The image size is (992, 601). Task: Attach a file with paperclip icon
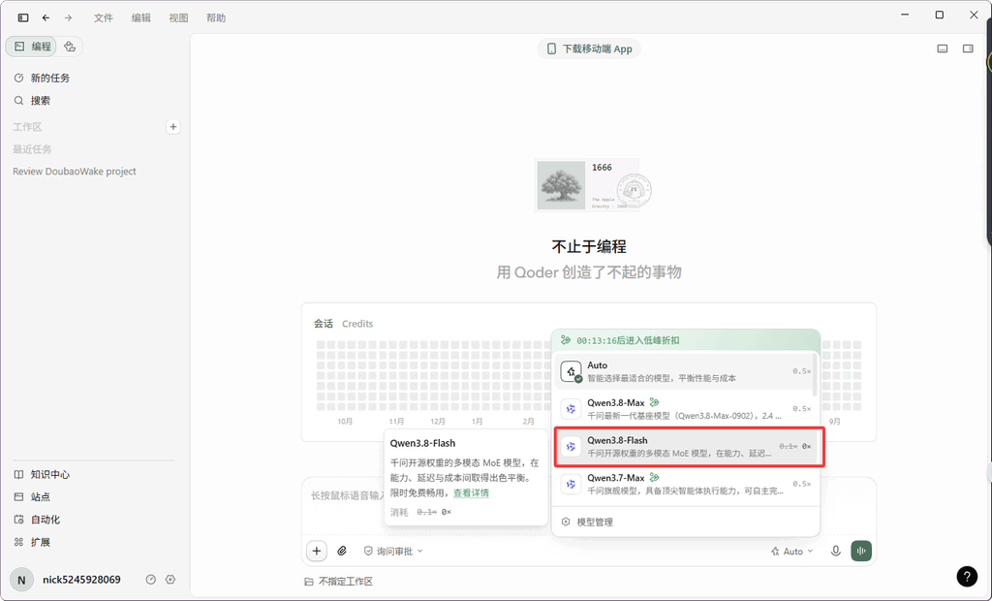[342, 551]
